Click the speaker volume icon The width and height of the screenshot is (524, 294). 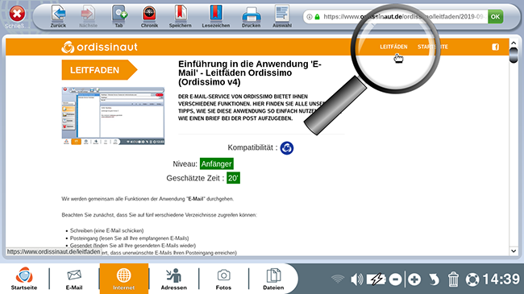pyautogui.click(x=356, y=279)
